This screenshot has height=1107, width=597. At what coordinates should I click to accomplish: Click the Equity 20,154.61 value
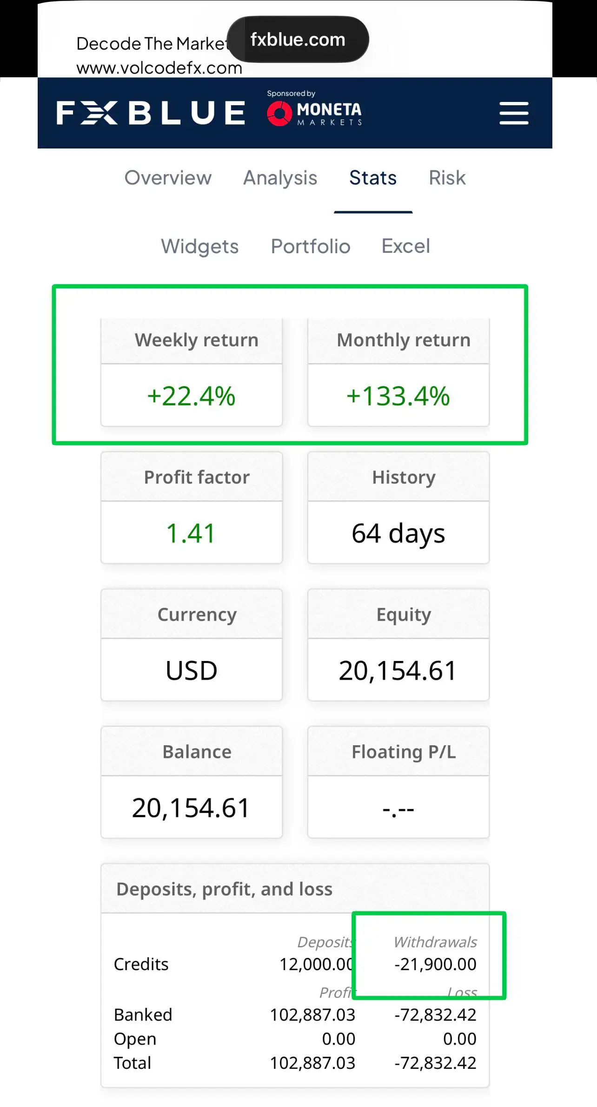[398, 670]
